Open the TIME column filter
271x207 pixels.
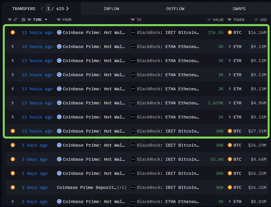coord(29,20)
